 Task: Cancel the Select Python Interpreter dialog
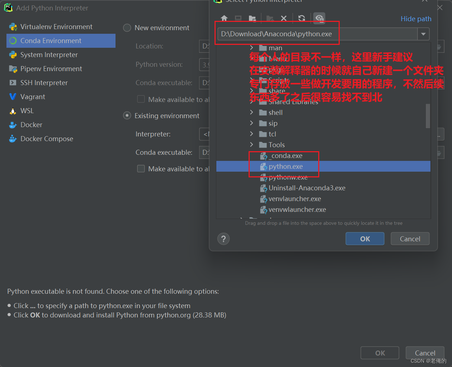[x=410, y=239]
